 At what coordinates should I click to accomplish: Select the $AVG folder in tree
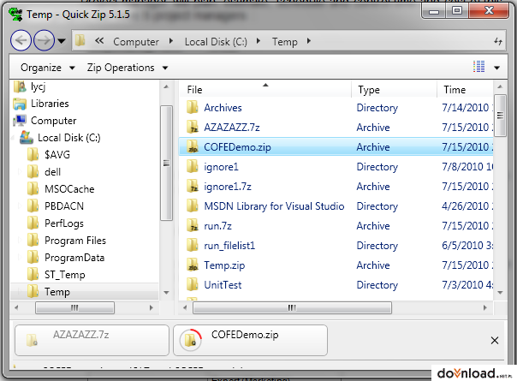coord(57,155)
